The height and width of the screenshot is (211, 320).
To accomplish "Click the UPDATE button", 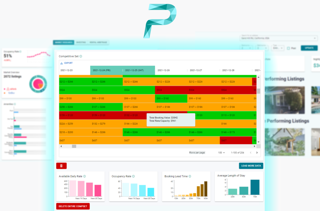I will pyautogui.click(x=309, y=48).
